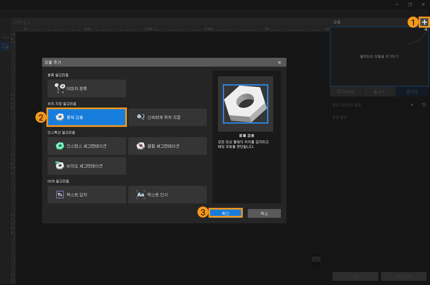
Task: Select the Image Classification (이미지 분류) algorithm
Action: pyautogui.click(x=87, y=88)
